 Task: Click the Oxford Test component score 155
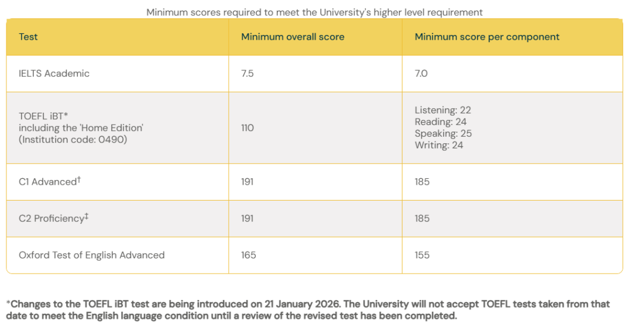[x=422, y=255]
